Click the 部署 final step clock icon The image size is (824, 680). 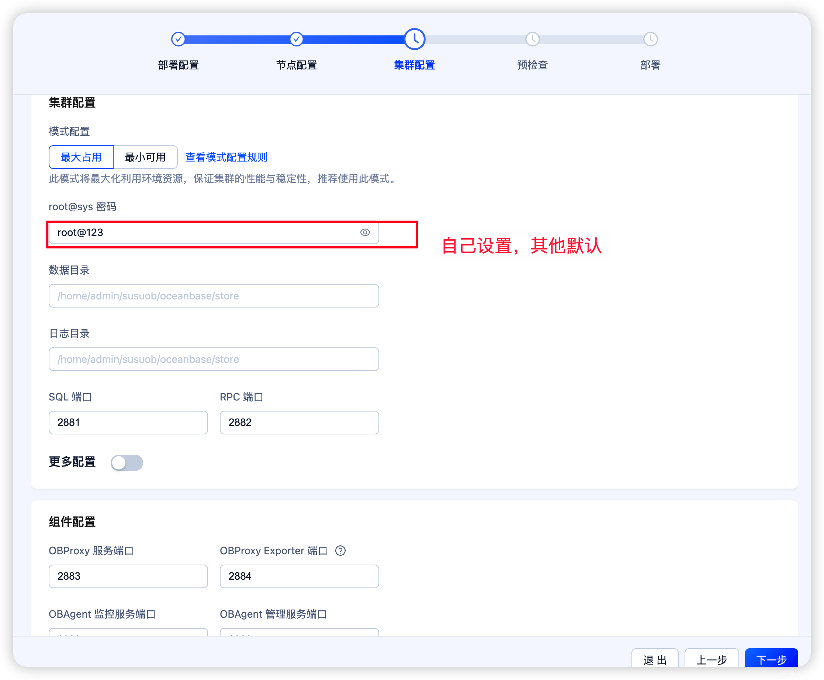tap(650, 39)
